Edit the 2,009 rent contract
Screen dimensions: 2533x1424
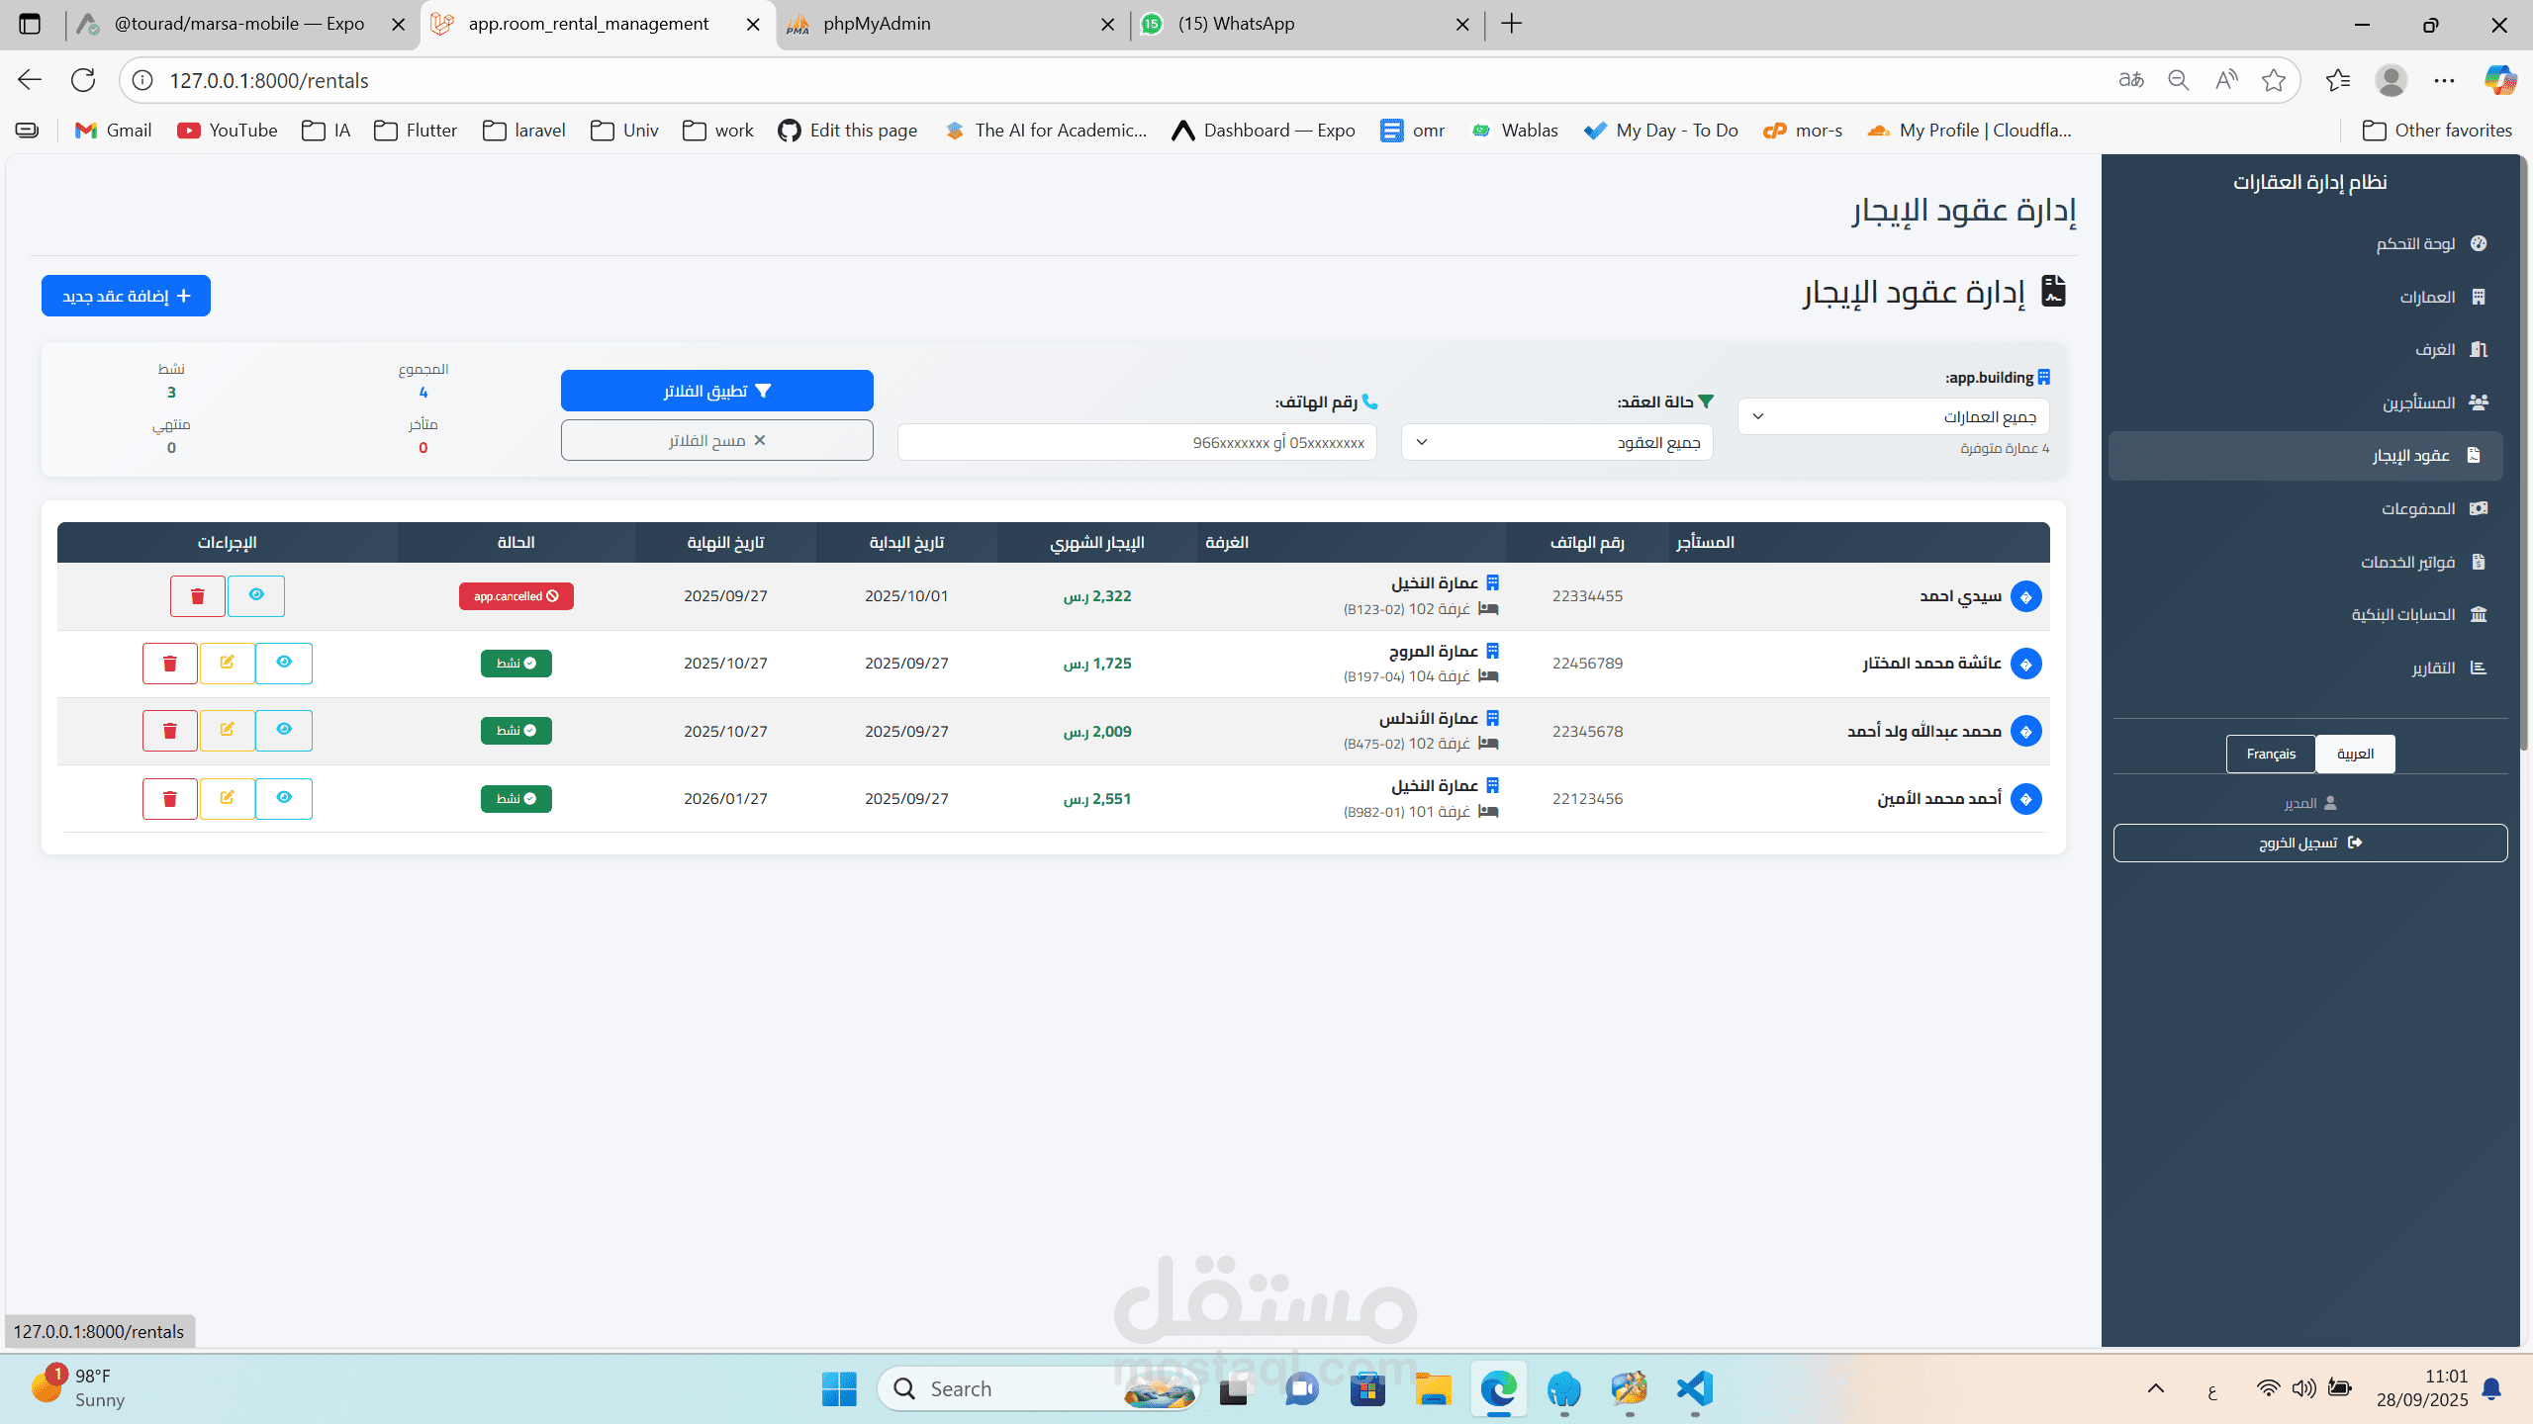[227, 731]
